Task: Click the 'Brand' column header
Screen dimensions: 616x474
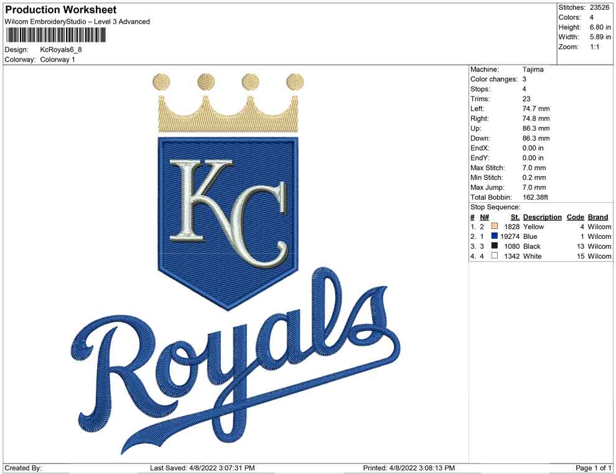Action: 598,217
